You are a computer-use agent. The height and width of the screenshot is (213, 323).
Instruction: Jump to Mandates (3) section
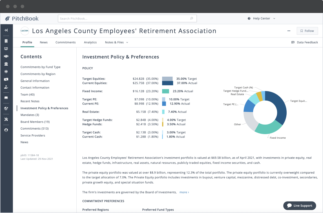[x=30, y=115]
